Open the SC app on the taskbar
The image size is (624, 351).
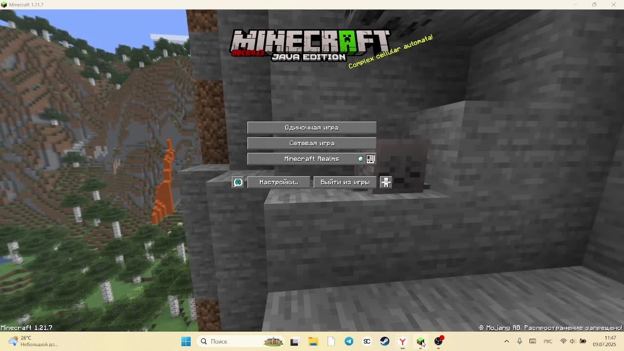click(367, 341)
